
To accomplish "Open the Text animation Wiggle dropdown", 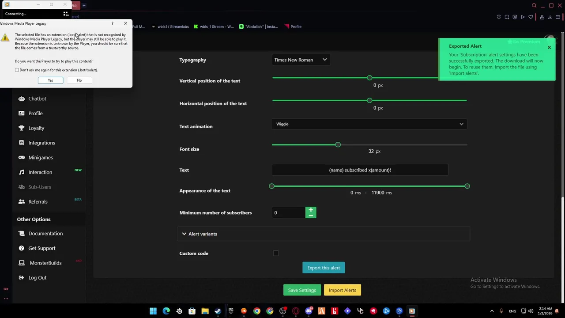I will click(x=369, y=124).
